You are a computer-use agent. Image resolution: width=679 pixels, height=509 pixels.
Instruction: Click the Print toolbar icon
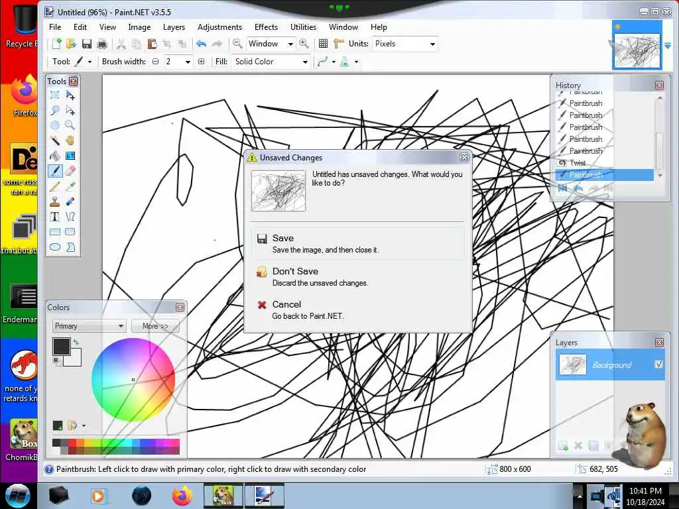tap(102, 44)
